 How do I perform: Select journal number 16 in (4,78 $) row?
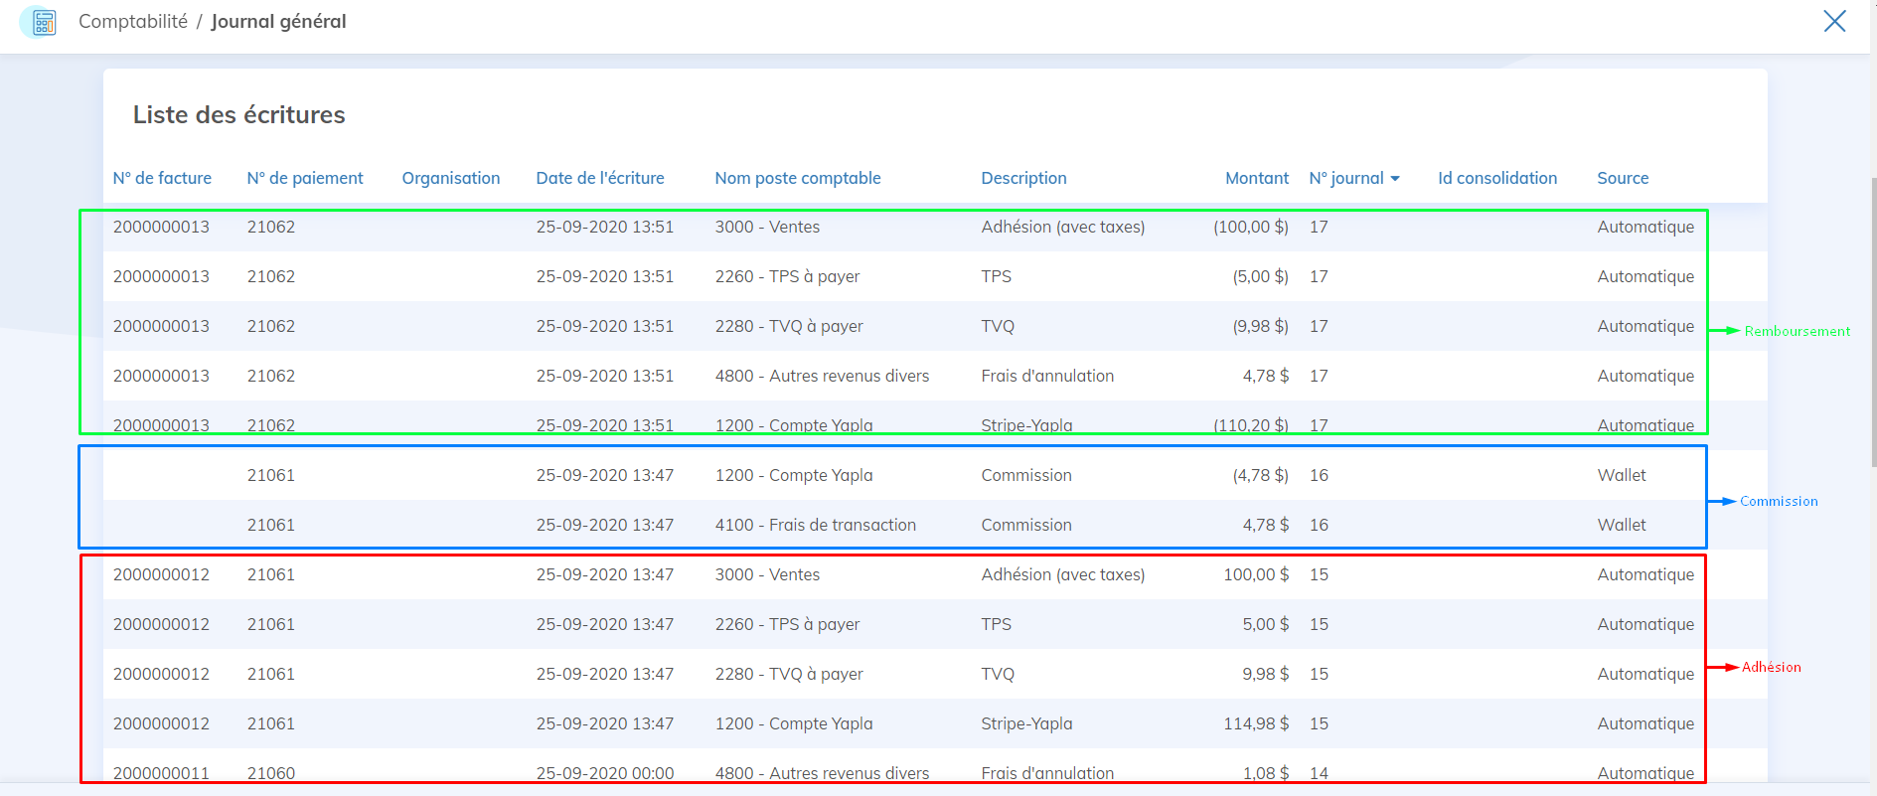[1319, 475]
